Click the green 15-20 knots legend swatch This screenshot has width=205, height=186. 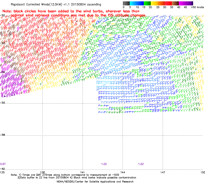(x=147, y=3)
